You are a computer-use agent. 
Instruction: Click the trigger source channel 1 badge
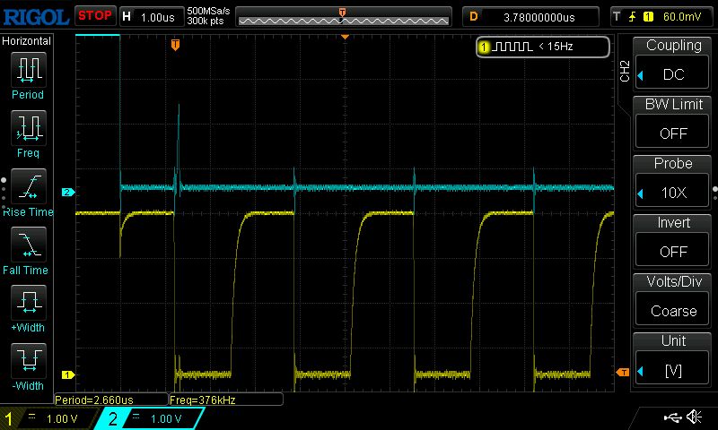coord(648,17)
